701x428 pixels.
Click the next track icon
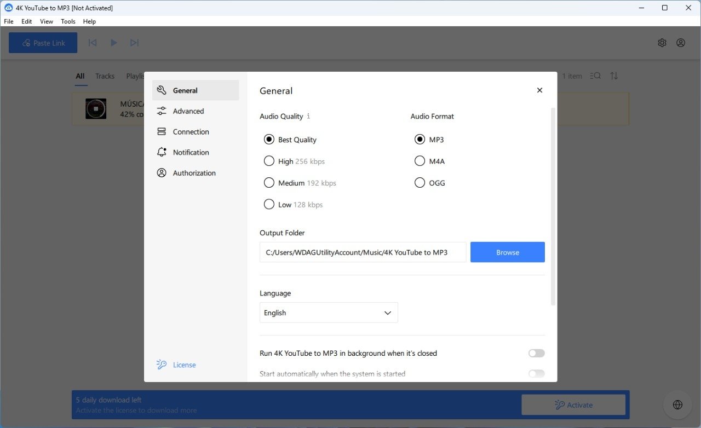[134, 43]
